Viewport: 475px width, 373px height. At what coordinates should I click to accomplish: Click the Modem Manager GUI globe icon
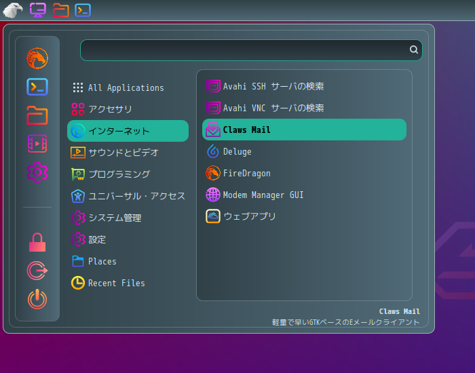(213, 195)
